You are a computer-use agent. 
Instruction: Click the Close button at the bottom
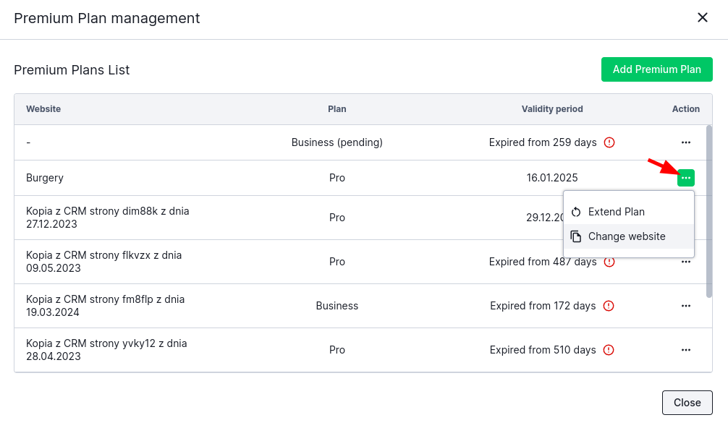pyautogui.click(x=687, y=403)
